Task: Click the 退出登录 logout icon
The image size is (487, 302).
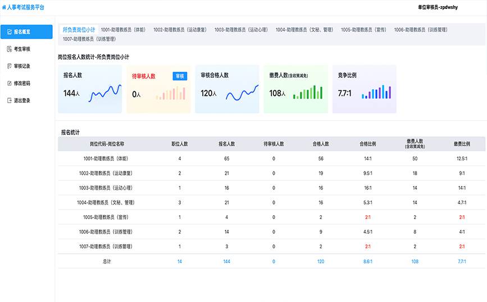Action: [x=8, y=100]
